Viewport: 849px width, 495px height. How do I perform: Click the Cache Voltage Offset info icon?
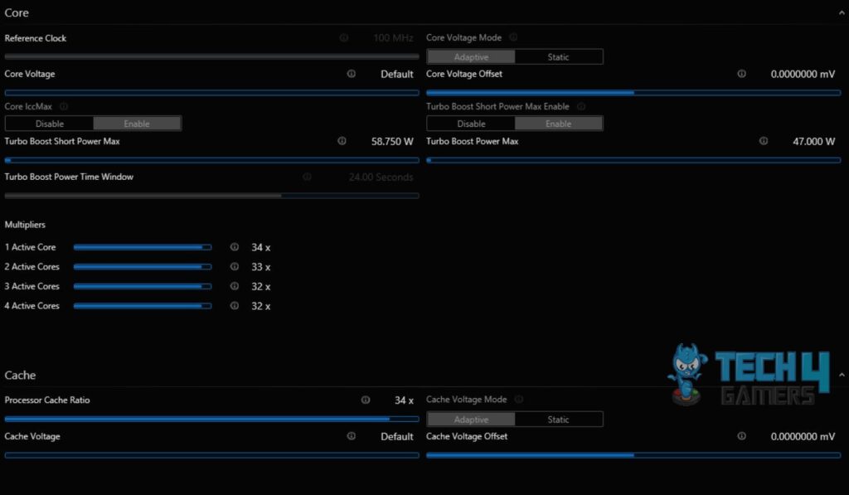(x=742, y=436)
